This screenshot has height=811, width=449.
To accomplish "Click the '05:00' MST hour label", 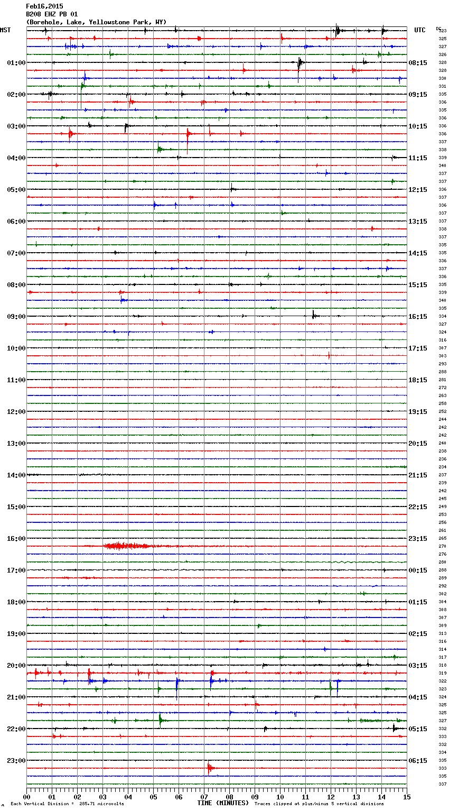I will pyautogui.click(x=16, y=190).
